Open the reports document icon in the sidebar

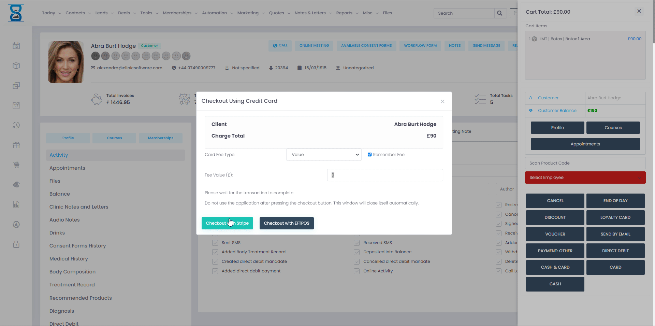pos(16,204)
